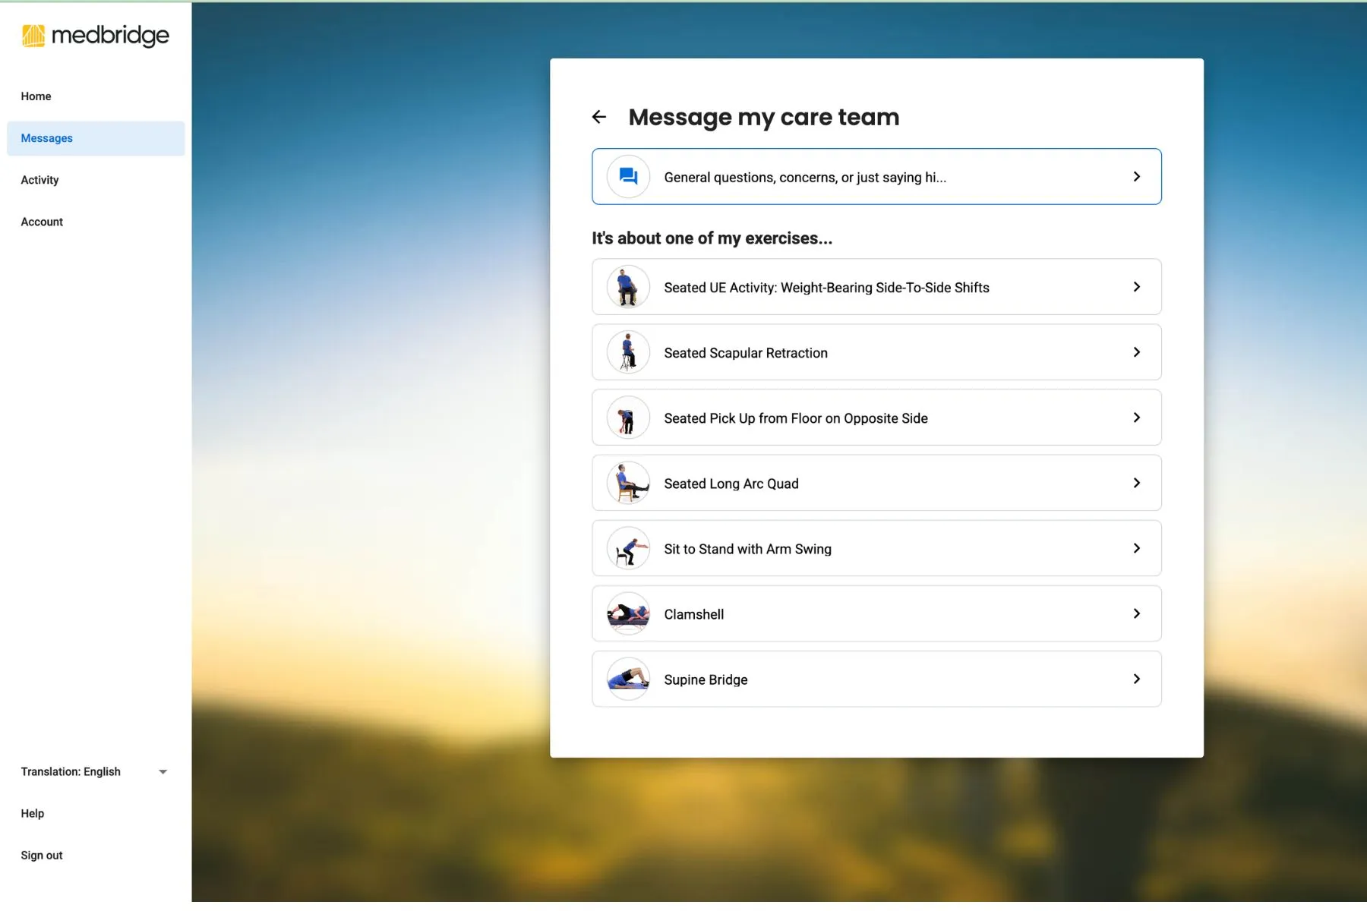The image size is (1367, 911).
Task: Click the Sit to Stand exercise image
Action: [x=628, y=548]
